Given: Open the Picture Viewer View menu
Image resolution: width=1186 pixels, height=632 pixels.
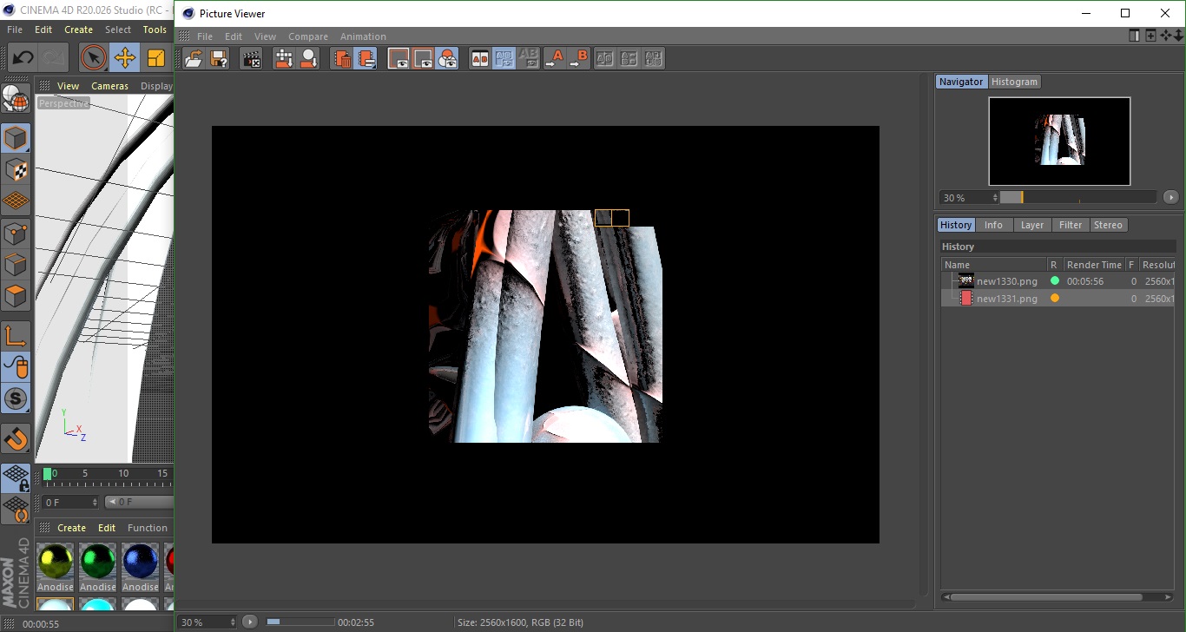Looking at the screenshot, I should [265, 36].
